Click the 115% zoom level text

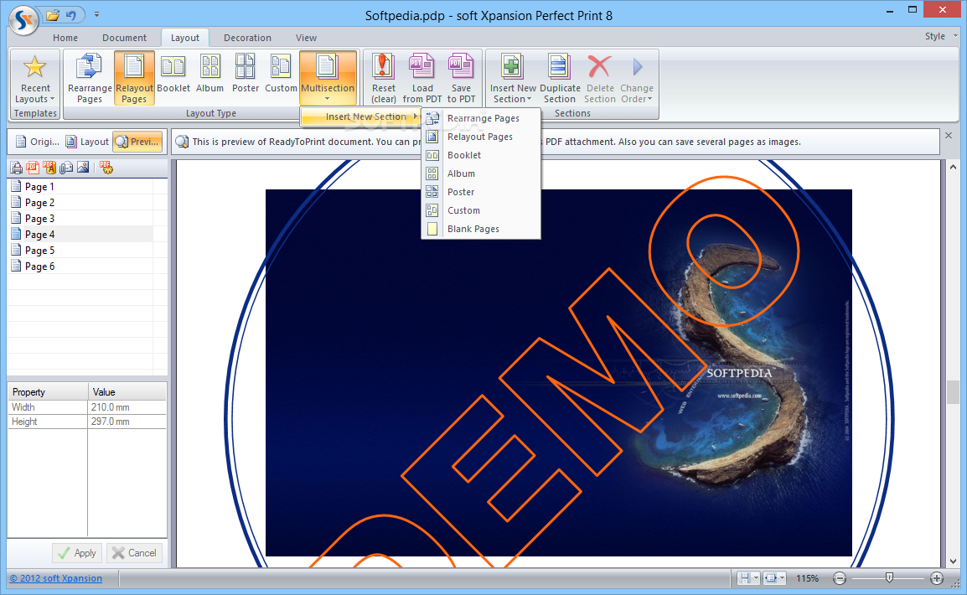tap(807, 578)
